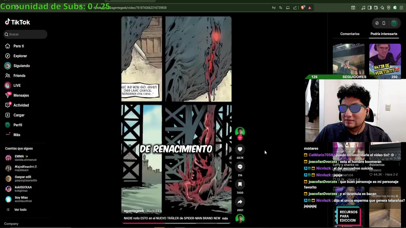Click the browser tab search icon
Screen dimensions: 406x228
353,8
